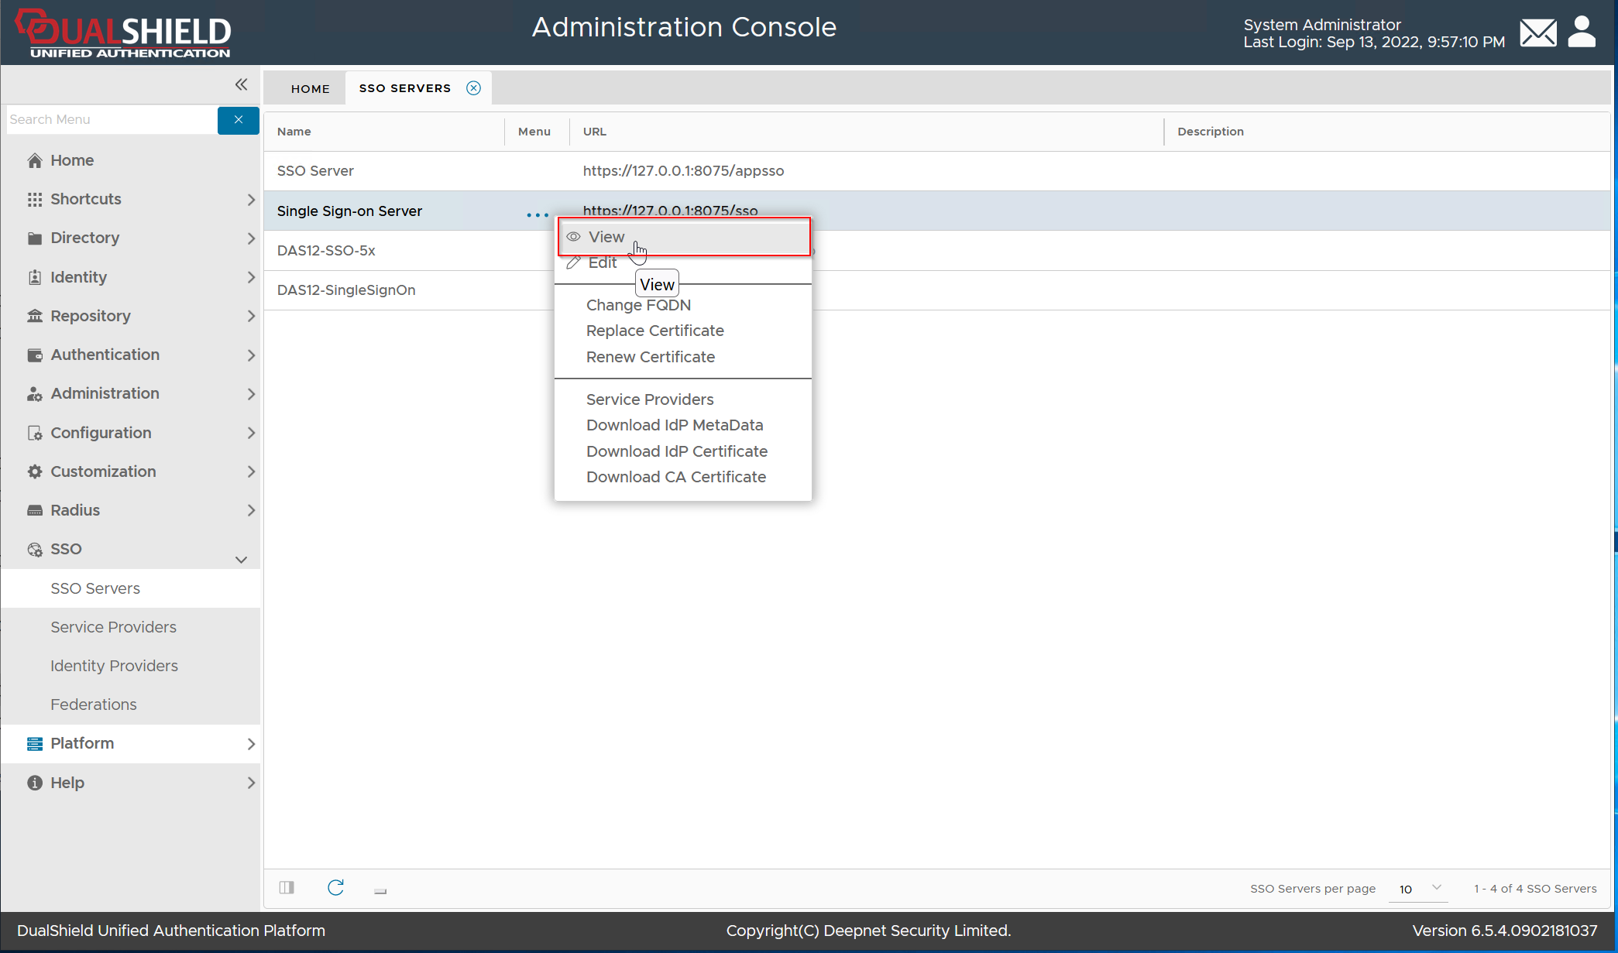Clear the menu search box
Image resolution: width=1618 pixels, height=953 pixels.
point(238,120)
